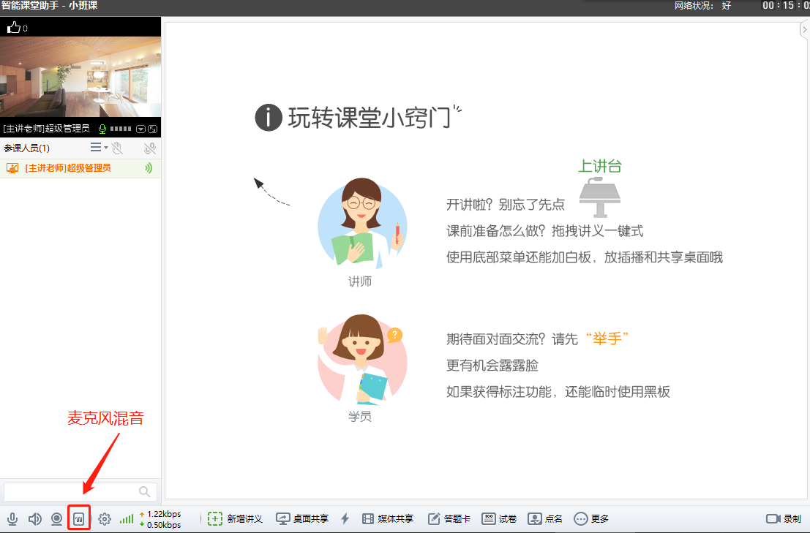Image resolution: width=810 pixels, height=533 pixels.
Task: Click 新增讲义 to add a handout
Action: [x=236, y=519]
